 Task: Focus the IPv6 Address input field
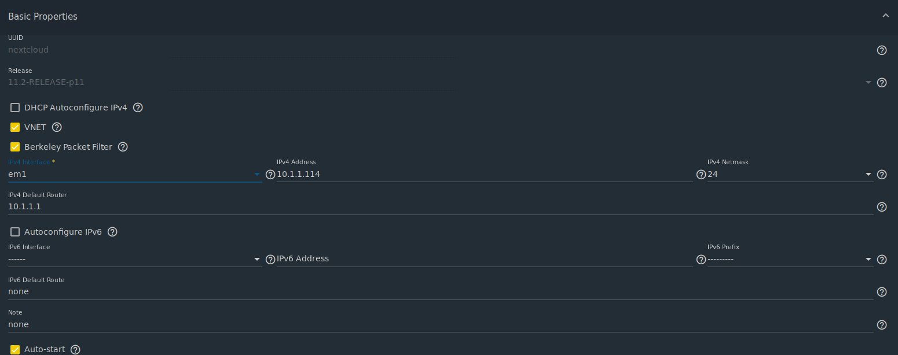[x=485, y=259]
